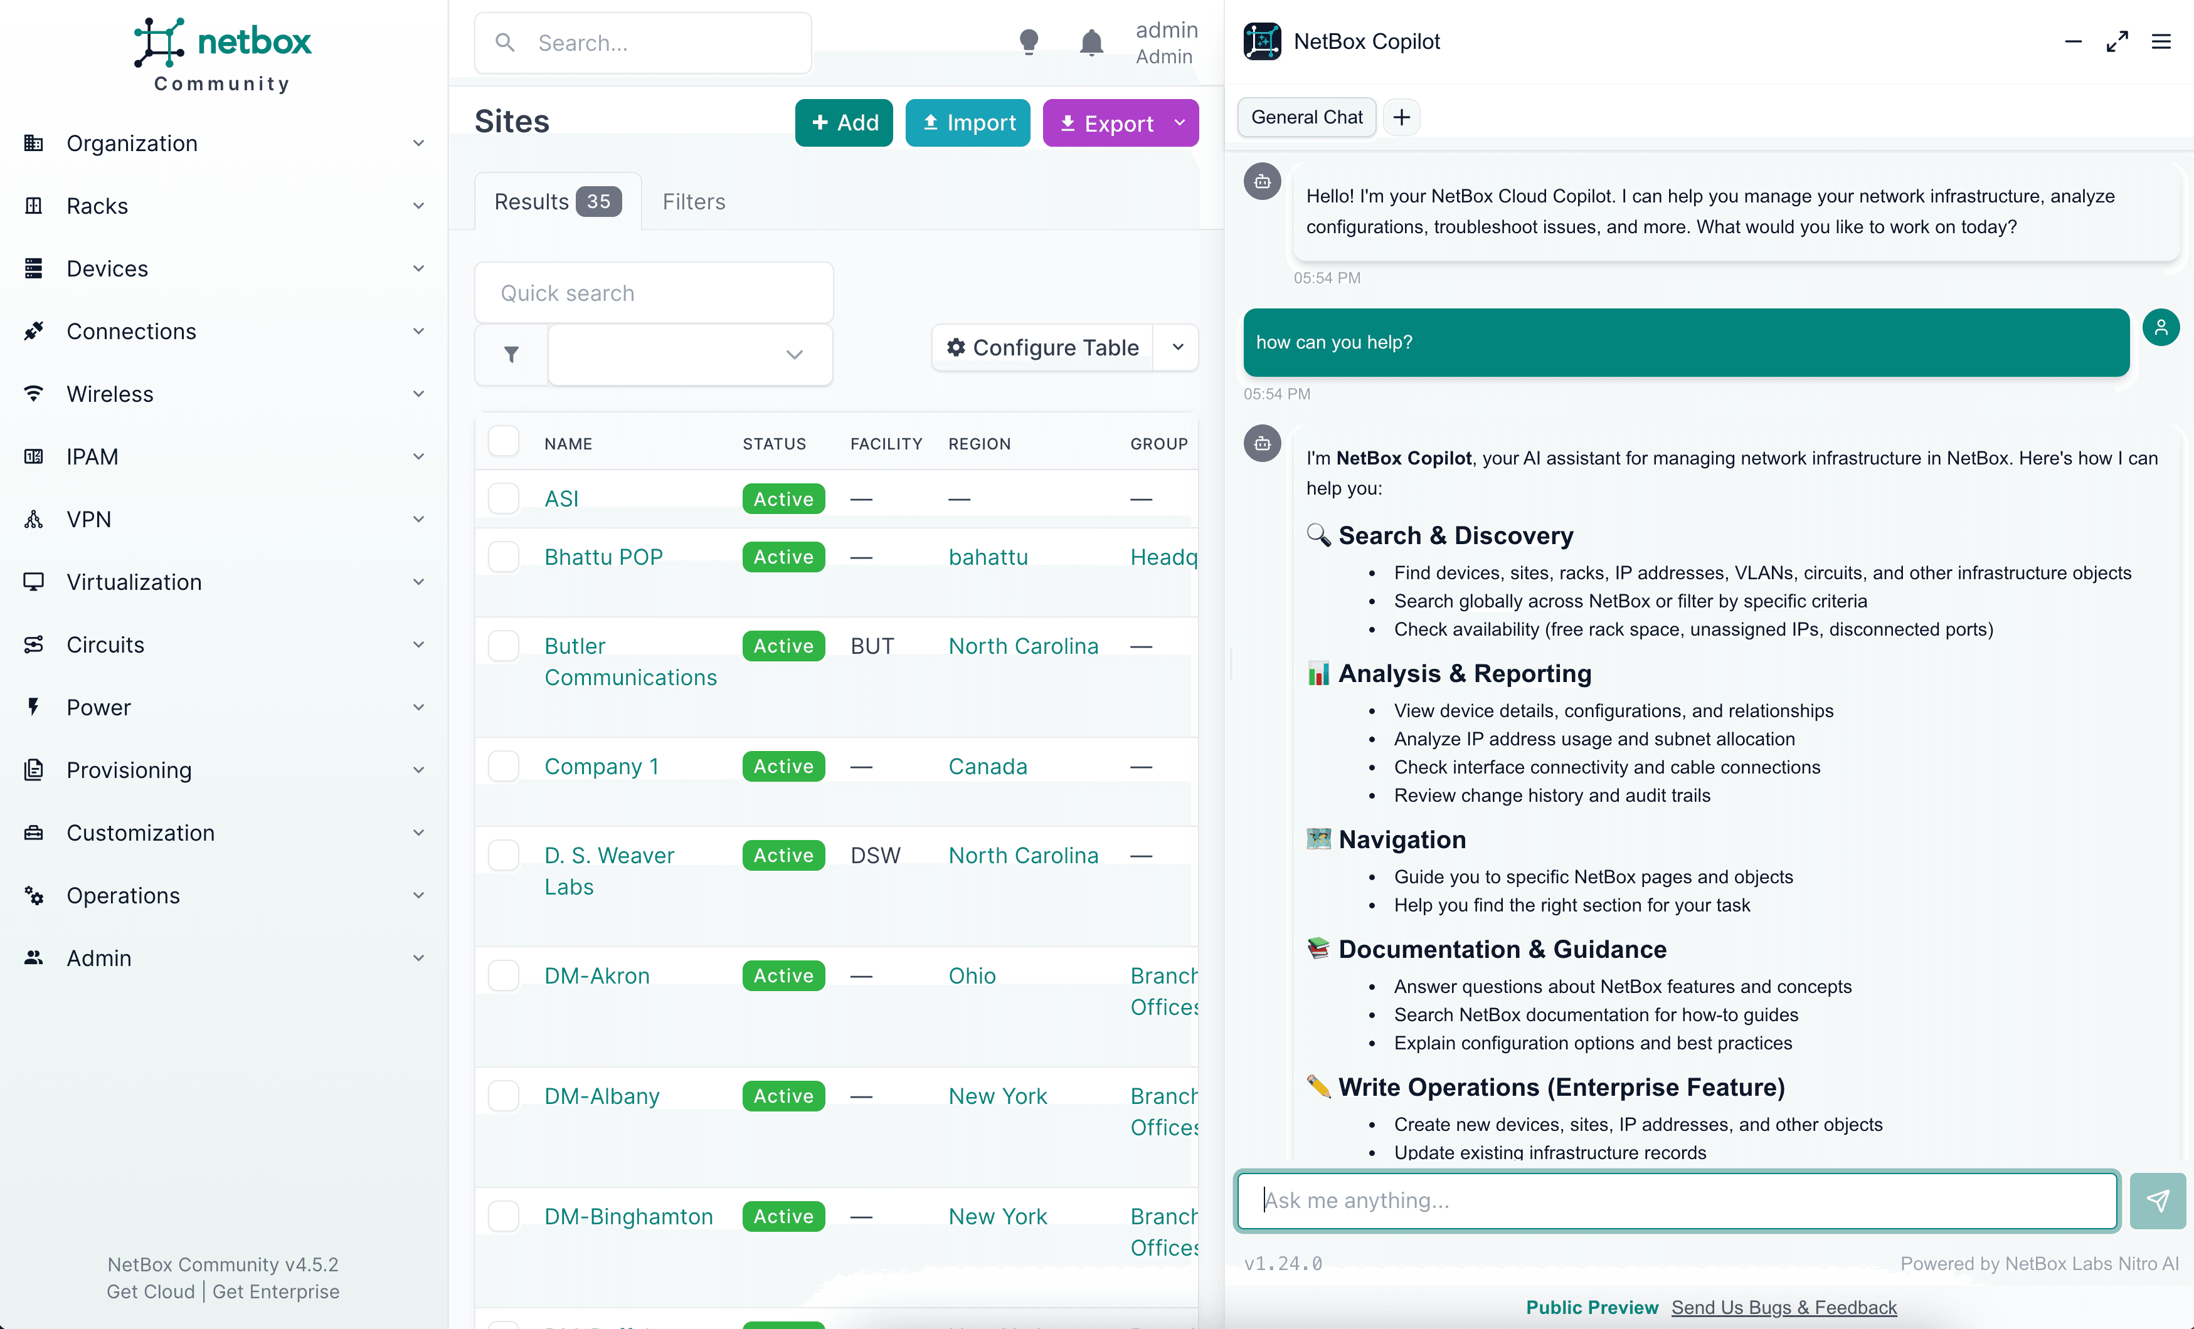Click the NetBox Community logo
The image size is (2194, 1329).
tap(223, 55)
